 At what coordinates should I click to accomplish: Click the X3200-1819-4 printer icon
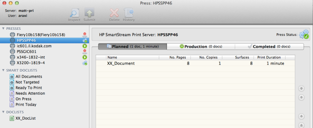pos(13,63)
